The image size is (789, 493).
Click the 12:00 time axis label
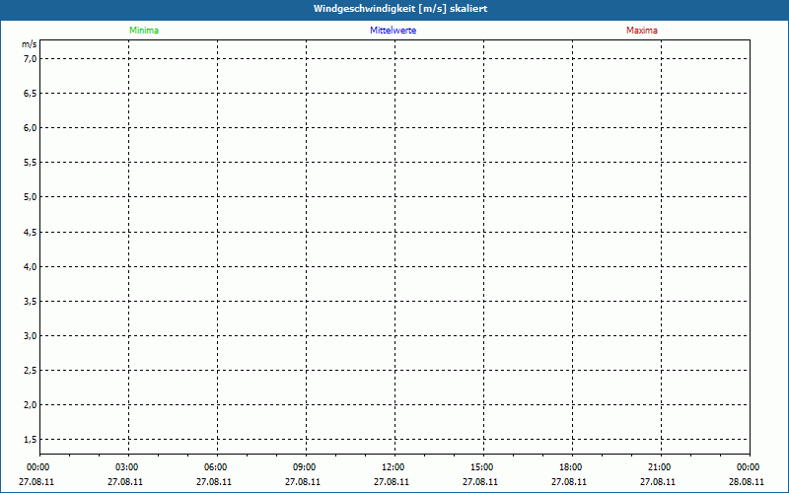point(393,467)
